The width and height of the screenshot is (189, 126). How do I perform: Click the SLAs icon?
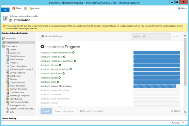click(x=8, y=112)
